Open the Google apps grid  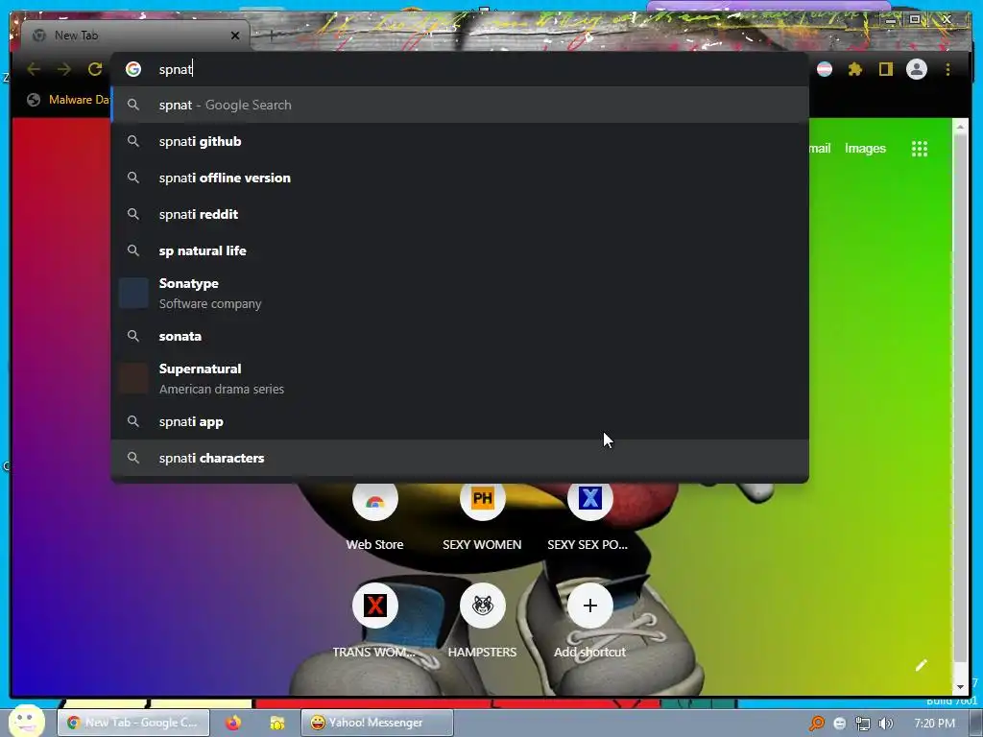pos(919,149)
